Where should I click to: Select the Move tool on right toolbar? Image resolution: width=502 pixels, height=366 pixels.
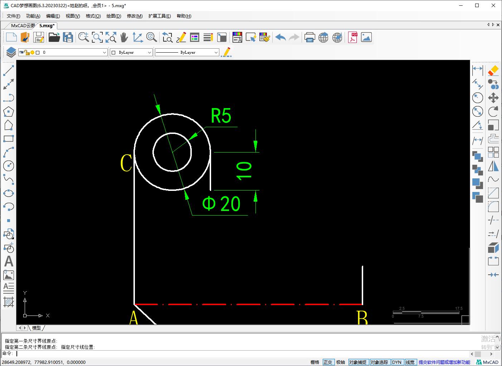pos(493,97)
